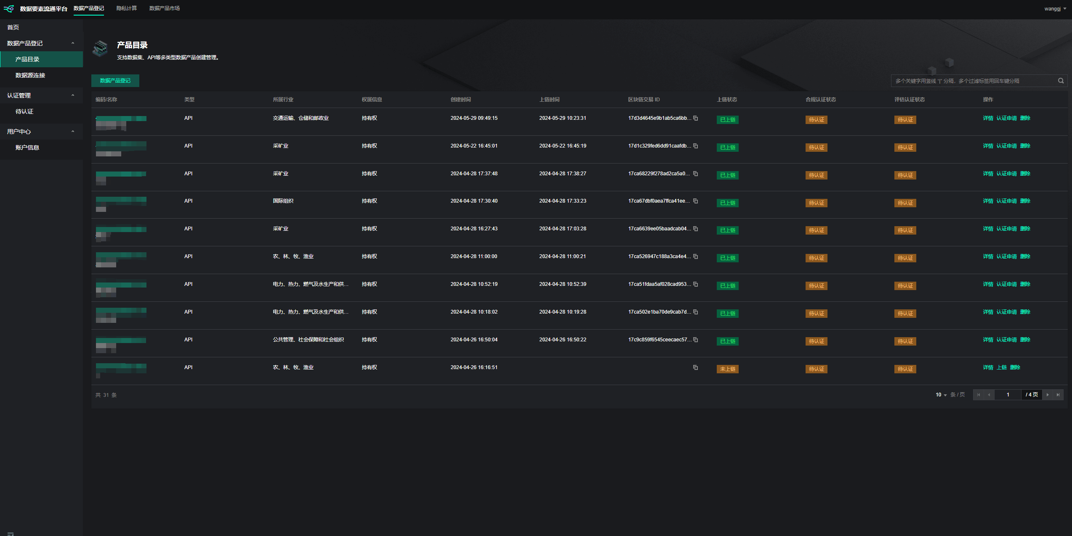Copy blockchain ID starting with 17d3d4645e9b

point(695,118)
